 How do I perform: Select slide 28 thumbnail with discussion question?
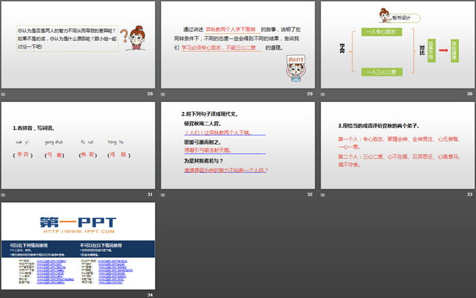pos(78,45)
